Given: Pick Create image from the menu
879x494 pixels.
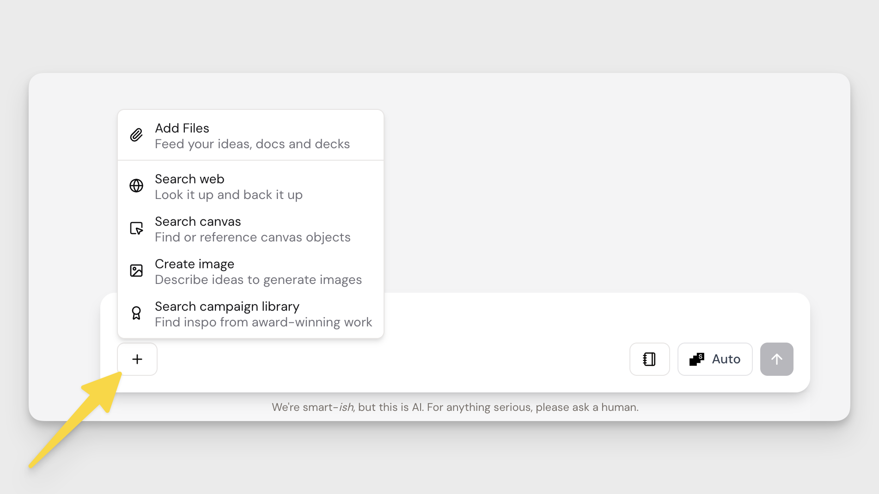Looking at the screenshot, I should (195, 264).
